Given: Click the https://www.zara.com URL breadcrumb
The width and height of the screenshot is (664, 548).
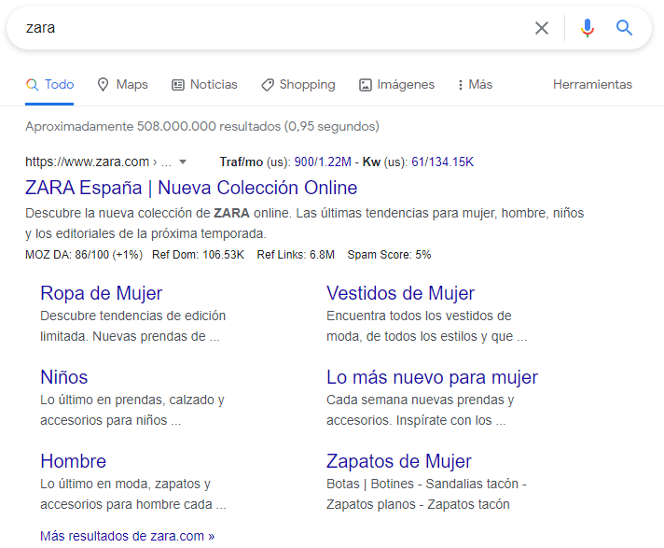Looking at the screenshot, I should tap(98, 162).
